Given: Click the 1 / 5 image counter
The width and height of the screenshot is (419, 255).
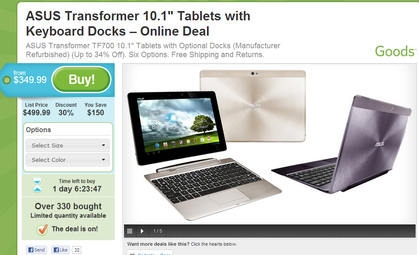Looking at the screenshot, I should (x=157, y=231).
